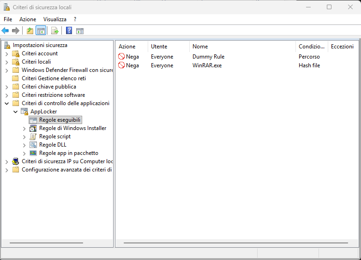Click the left pane horizontal scrollbar
The width and height of the screenshot is (361, 260).
pos(46,243)
